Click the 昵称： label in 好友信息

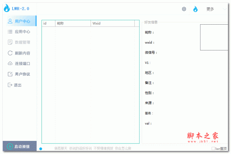pos(149,32)
